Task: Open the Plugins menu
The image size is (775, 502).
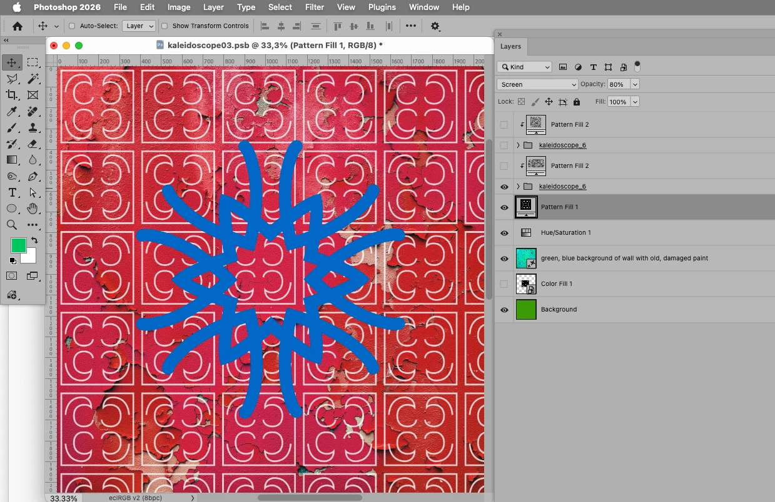Action: [x=382, y=7]
